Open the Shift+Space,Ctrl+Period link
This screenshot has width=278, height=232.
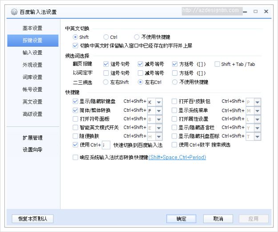click(177, 157)
